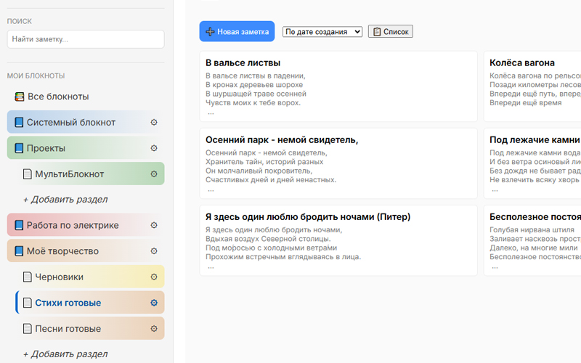This screenshot has height=363, width=581.
Task: Click the clipboard icon on Список button
Action: pyautogui.click(x=377, y=32)
